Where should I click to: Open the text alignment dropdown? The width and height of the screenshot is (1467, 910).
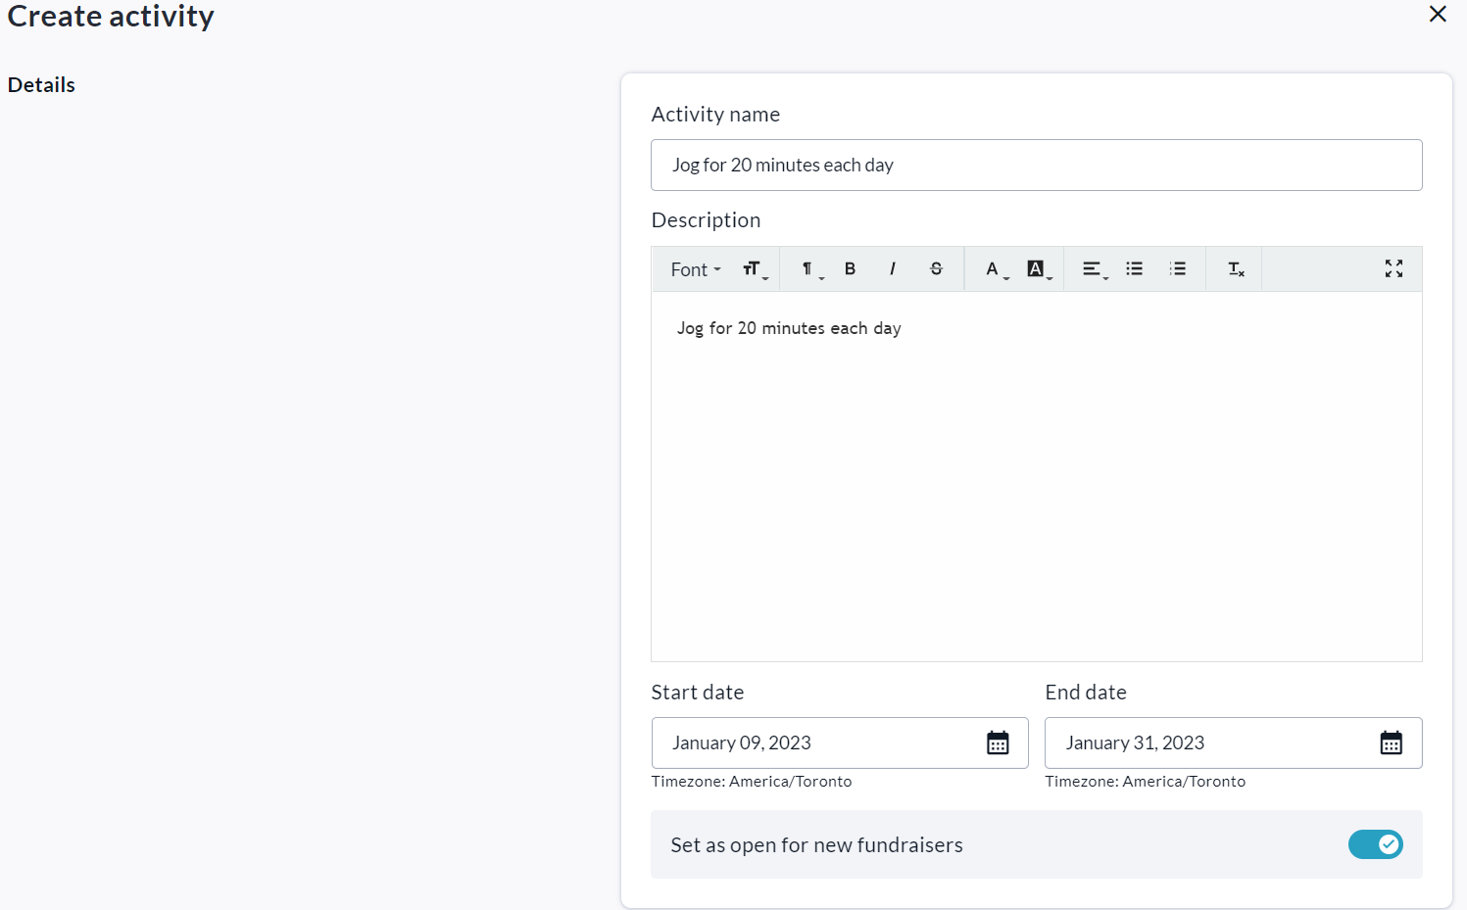[x=1094, y=269]
